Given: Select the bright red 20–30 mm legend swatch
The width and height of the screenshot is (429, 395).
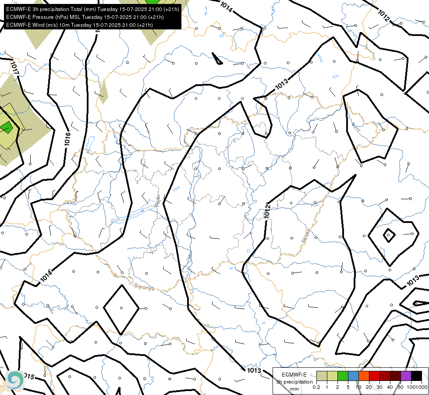Looking at the screenshot, I should tap(374, 376).
